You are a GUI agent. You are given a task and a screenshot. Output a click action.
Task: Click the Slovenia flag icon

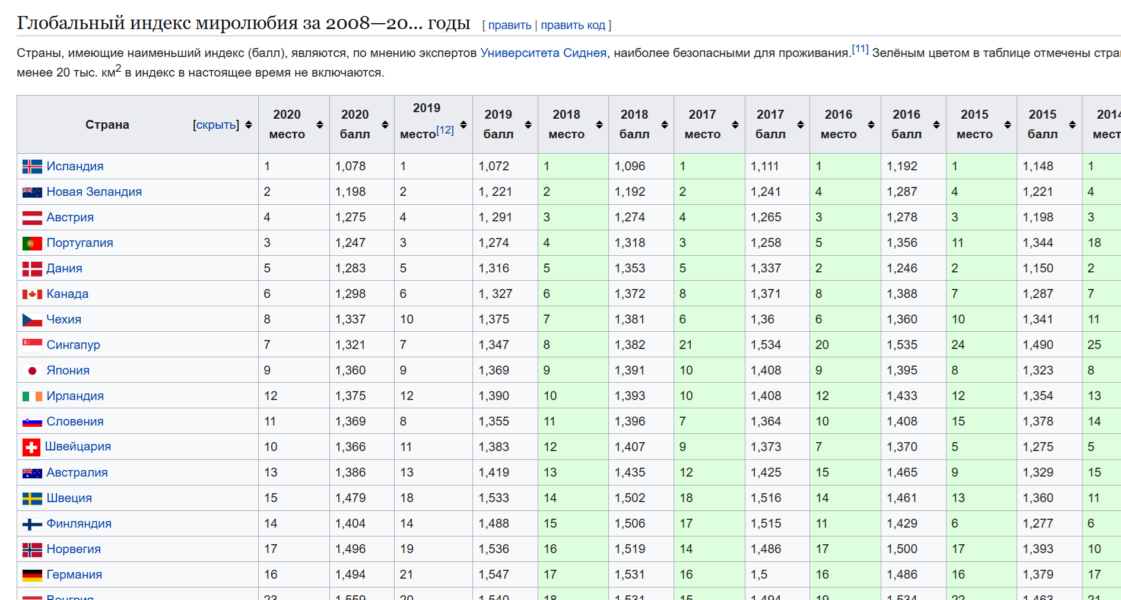[32, 422]
